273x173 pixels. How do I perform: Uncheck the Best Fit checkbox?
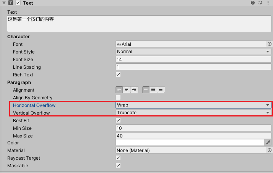point(118,120)
